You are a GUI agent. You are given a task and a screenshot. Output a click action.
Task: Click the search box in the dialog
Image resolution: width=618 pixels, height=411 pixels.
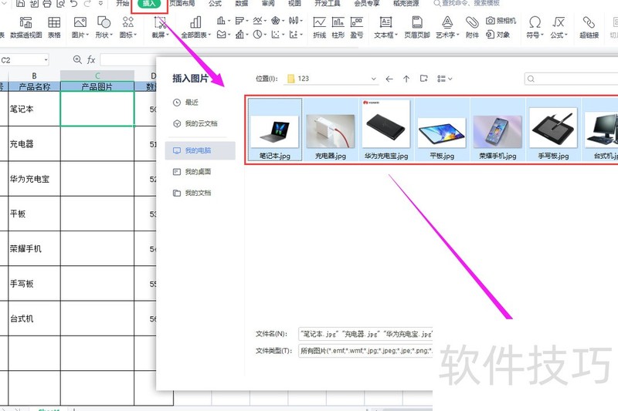(572, 79)
